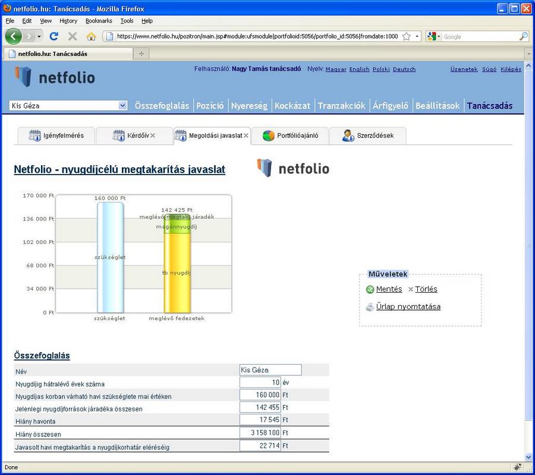Go to the Összefoglalás navigation tab
Screen dimensions: 535x475
[162, 106]
